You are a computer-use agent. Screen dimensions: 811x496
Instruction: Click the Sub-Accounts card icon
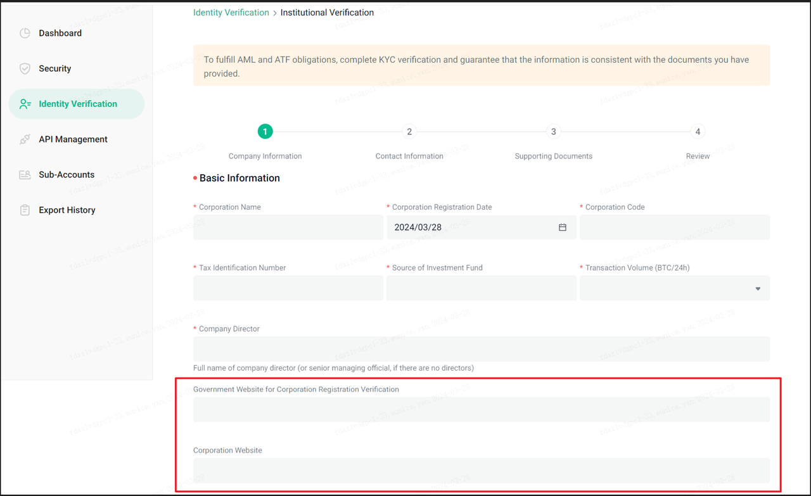25,175
